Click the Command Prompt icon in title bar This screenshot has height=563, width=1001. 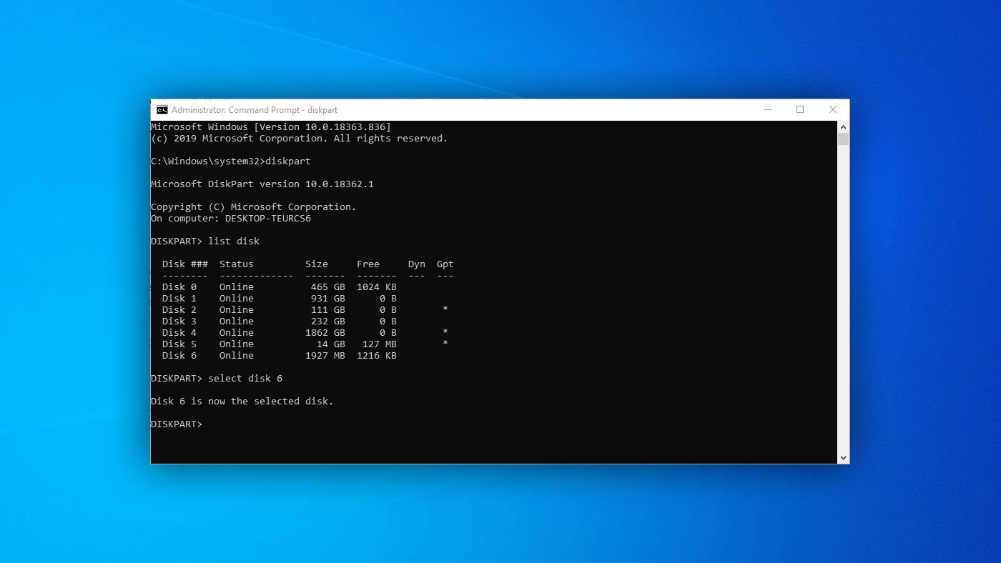pos(162,110)
